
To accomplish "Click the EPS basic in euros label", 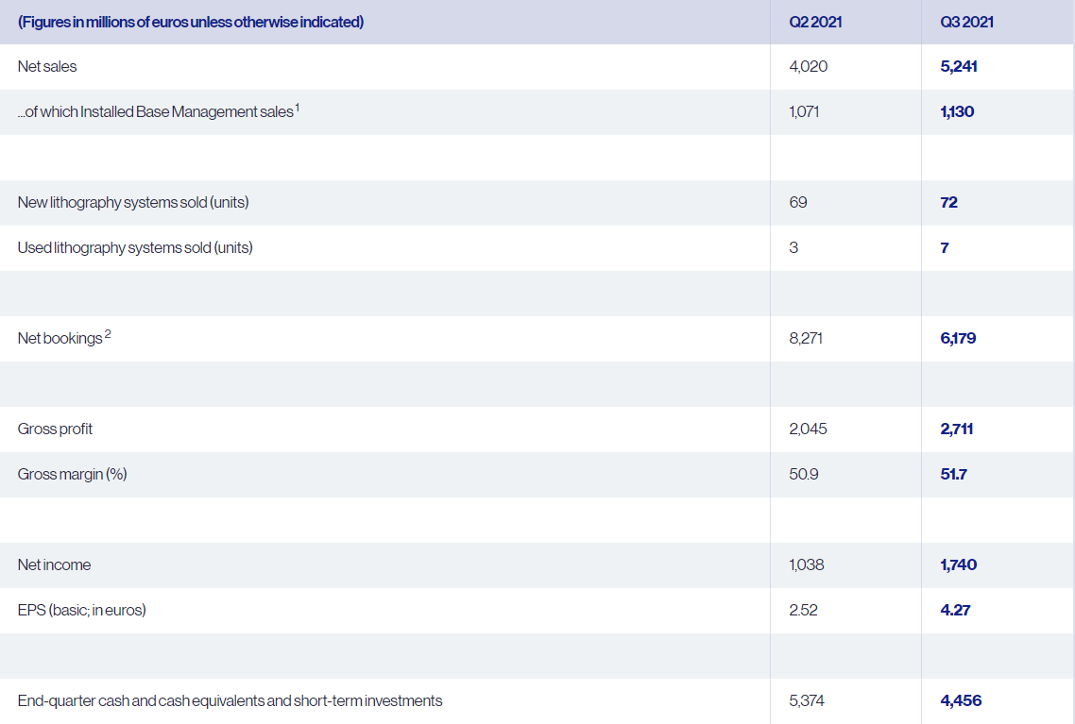I will pos(81,610).
